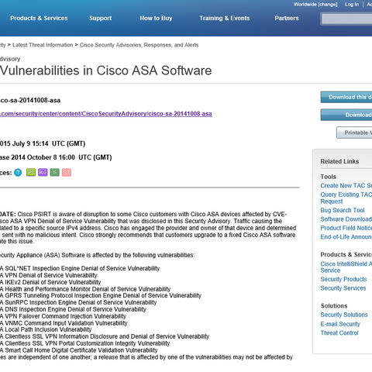372x372 pixels.
Task: Open Create New TAC Service Request link
Action: point(346,185)
